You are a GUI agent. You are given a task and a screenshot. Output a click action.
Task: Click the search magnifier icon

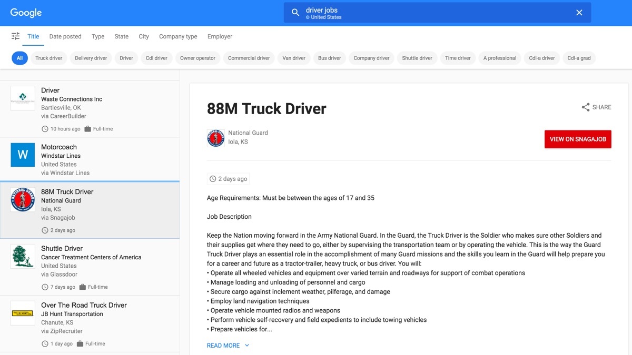click(x=295, y=13)
